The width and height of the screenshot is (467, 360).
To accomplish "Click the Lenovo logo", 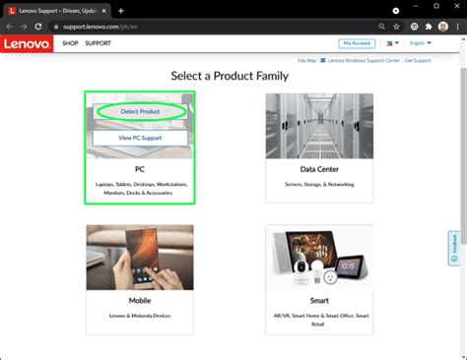I will click(27, 43).
